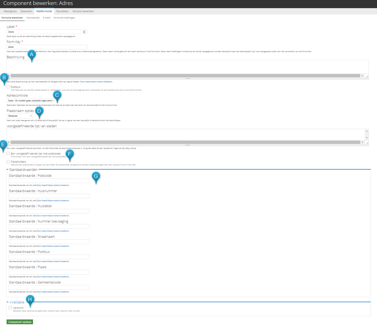
Task: Click the small icon inside the Label field
Action: click(84, 32)
